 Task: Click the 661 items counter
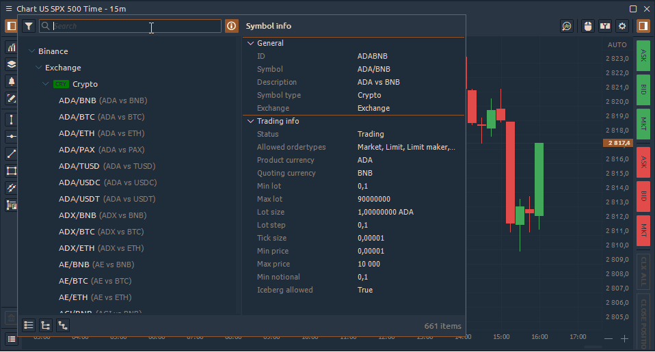click(443, 326)
